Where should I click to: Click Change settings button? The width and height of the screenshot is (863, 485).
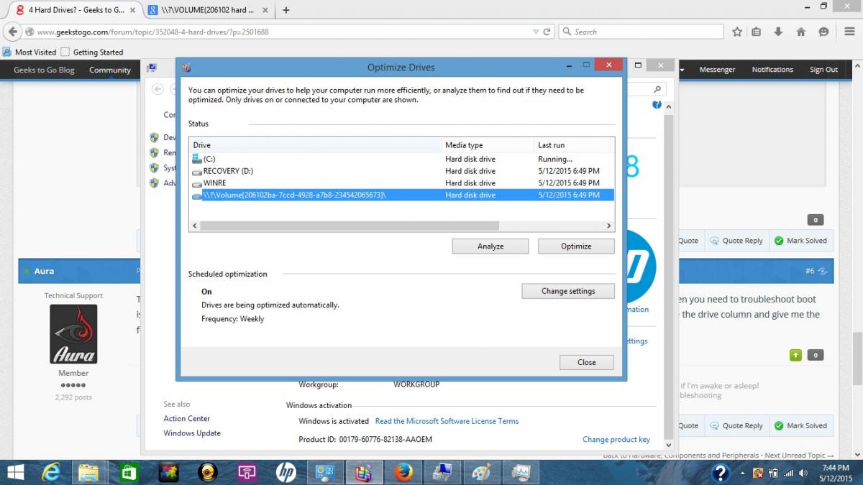pyautogui.click(x=568, y=291)
